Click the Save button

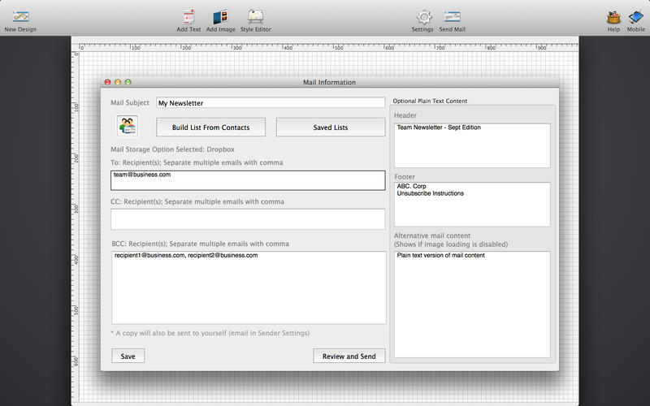128,356
